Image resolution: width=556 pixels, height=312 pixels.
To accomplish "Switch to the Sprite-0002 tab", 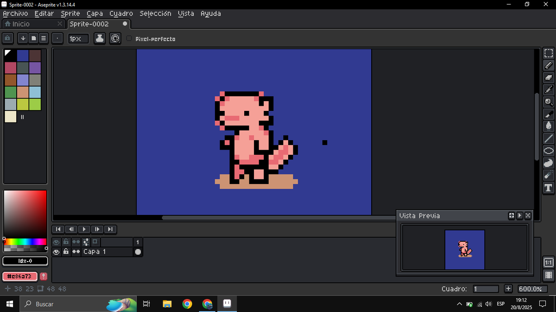I will click(x=99, y=24).
